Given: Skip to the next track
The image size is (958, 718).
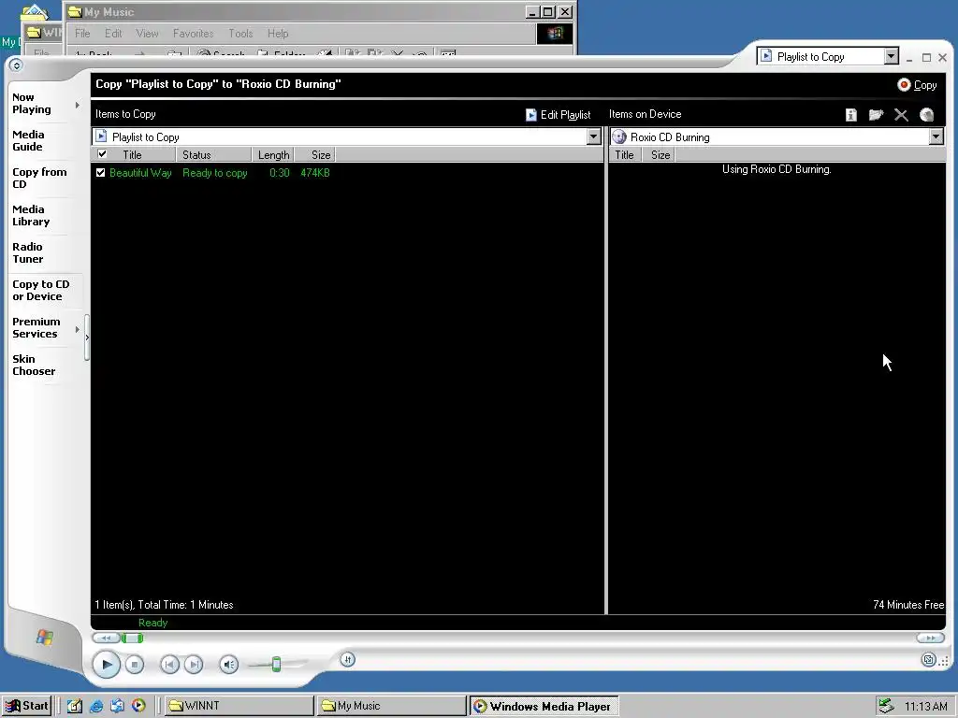Looking at the screenshot, I should pos(194,665).
